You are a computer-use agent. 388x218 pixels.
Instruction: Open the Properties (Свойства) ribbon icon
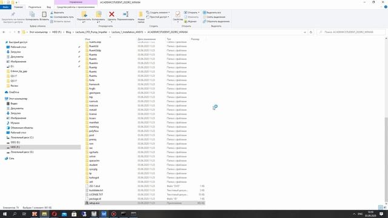(178, 15)
